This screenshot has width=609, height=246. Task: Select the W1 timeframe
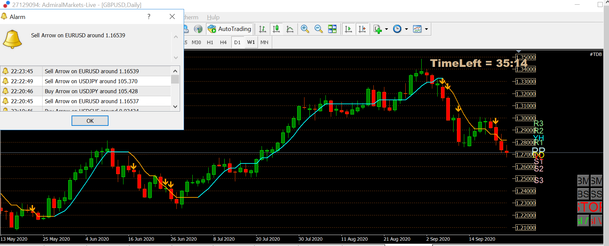pos(251,42)
